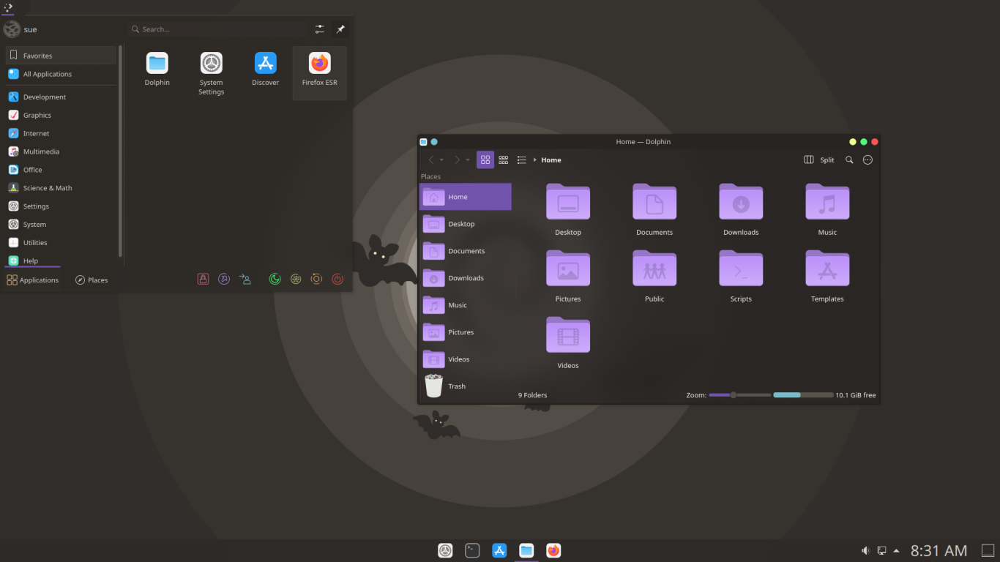
Task: Open Dolphin from the launcher favorites
Action: click(157, 70)
